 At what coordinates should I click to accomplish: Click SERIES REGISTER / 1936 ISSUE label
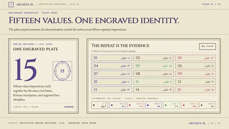click(33, 44)
